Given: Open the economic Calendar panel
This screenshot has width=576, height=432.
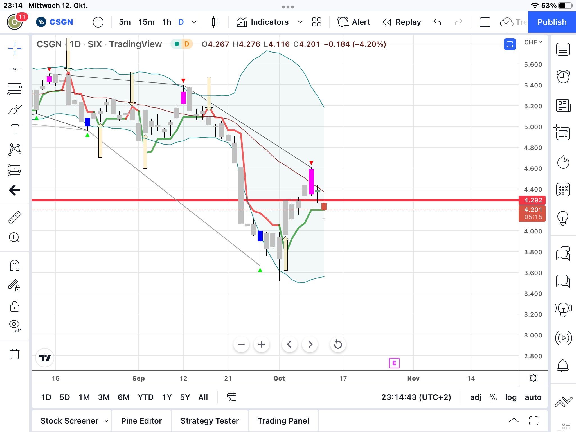Looking at the screenshot, I should pyautogui.click(x=563, y=189).
